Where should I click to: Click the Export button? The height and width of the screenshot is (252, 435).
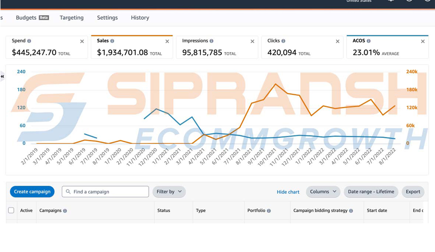(413, 192)
